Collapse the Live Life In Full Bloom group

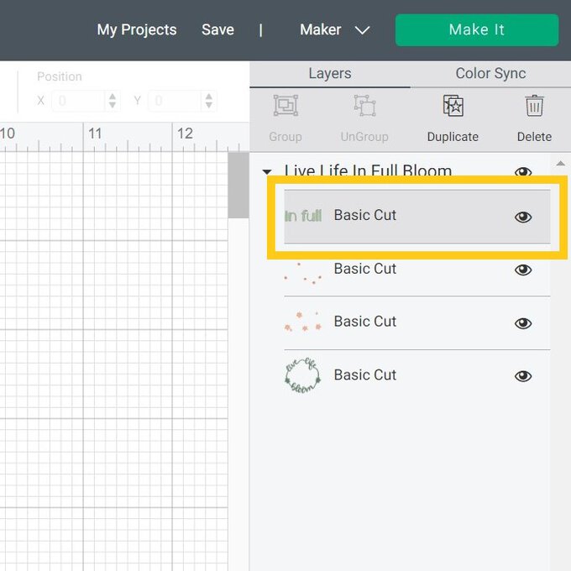tap(267, 170)
